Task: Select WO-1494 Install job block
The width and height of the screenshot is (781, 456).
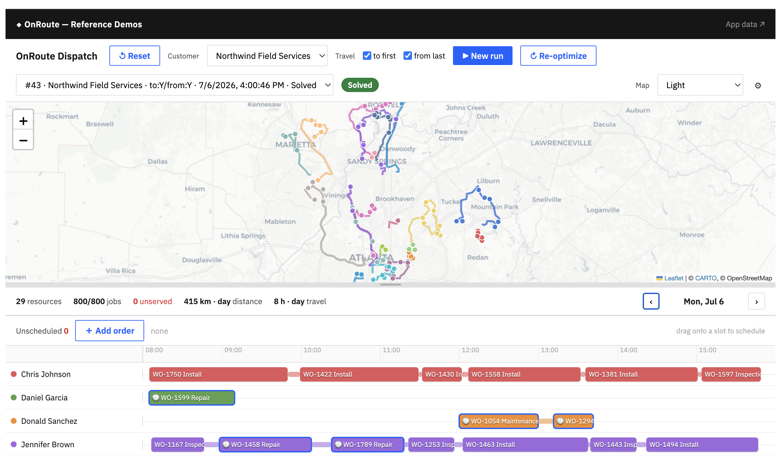Action: (x=702, y=444)
